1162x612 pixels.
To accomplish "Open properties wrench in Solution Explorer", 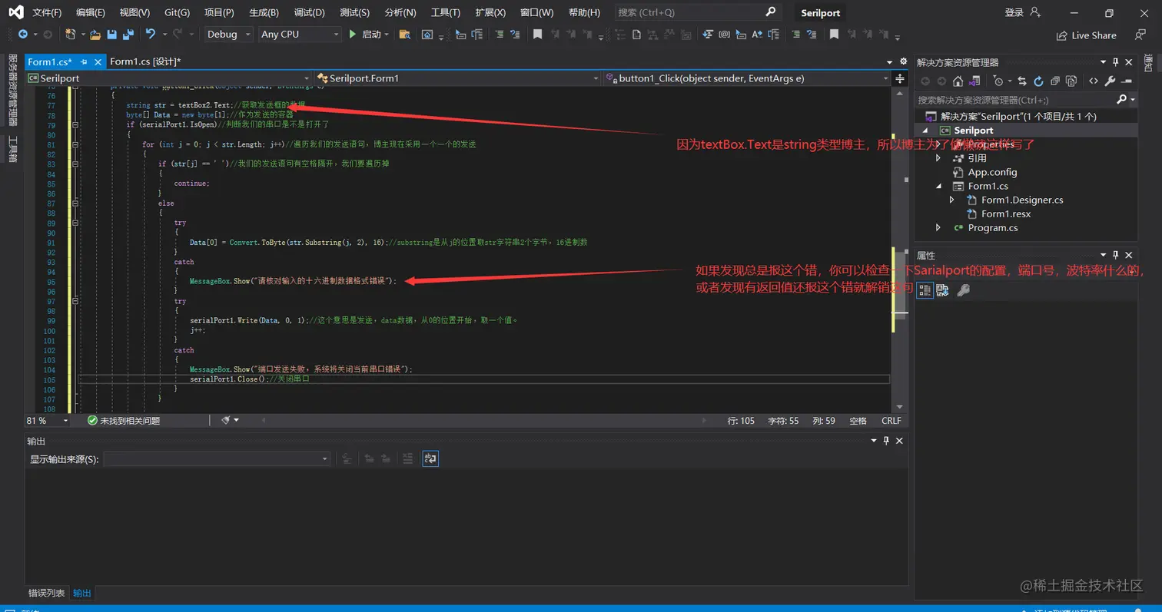I will tap(1110, 81).
